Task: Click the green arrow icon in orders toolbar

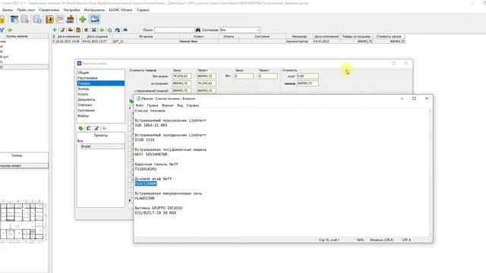Action: 102,30
